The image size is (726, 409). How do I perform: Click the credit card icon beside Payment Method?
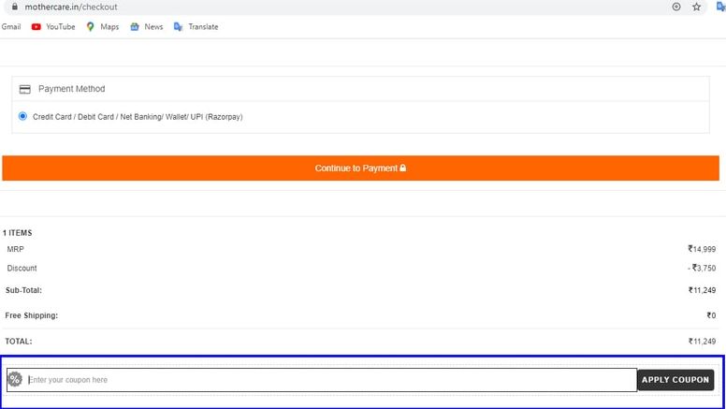coord(25,89)
